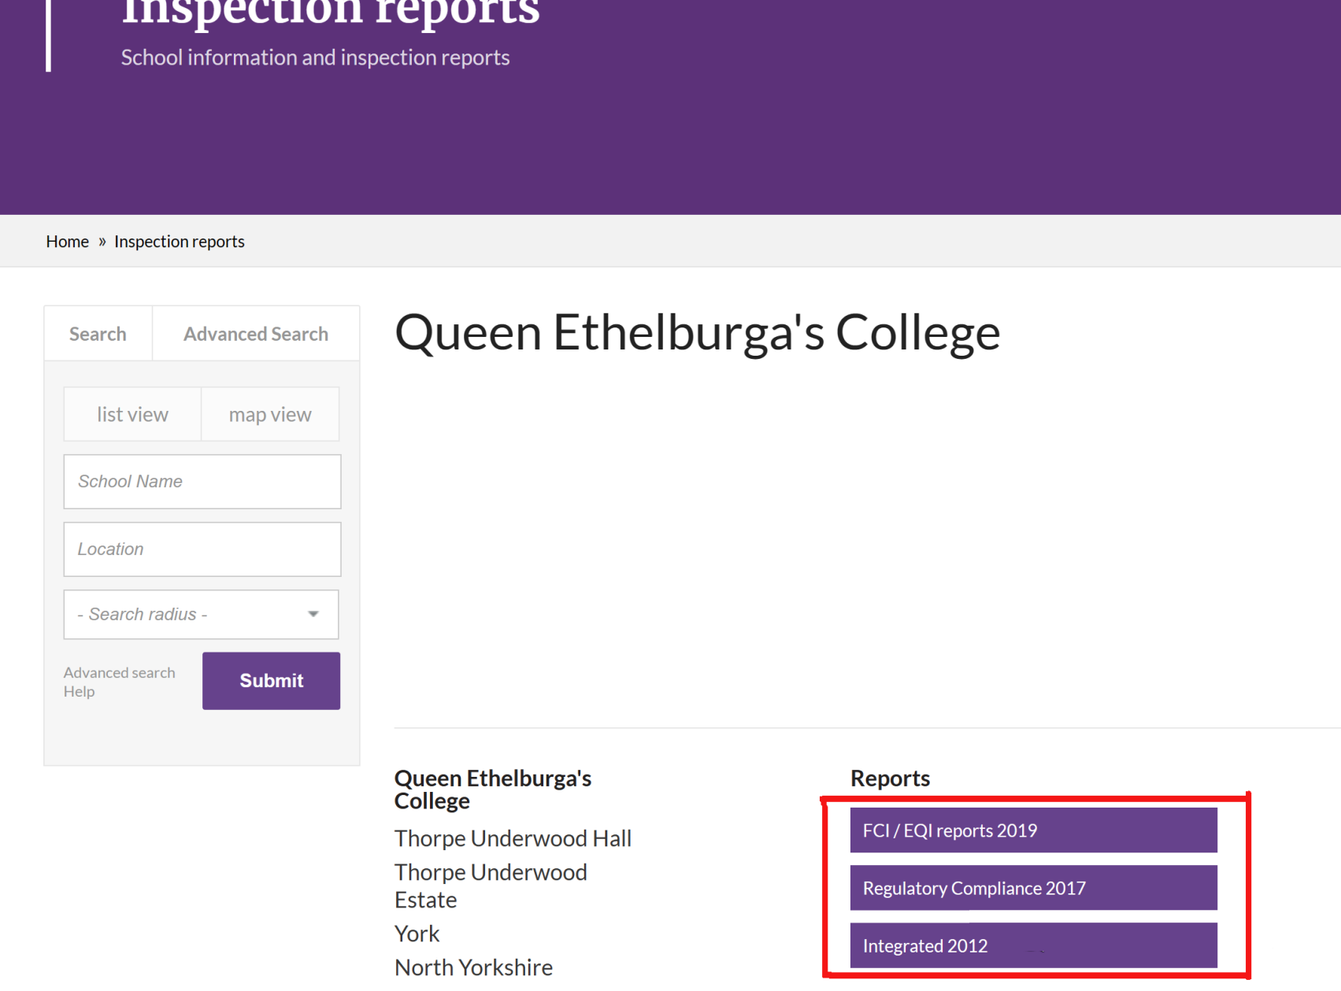Switch to the Advanced Search tab
Screen dimensions: 1341x991
256,334
